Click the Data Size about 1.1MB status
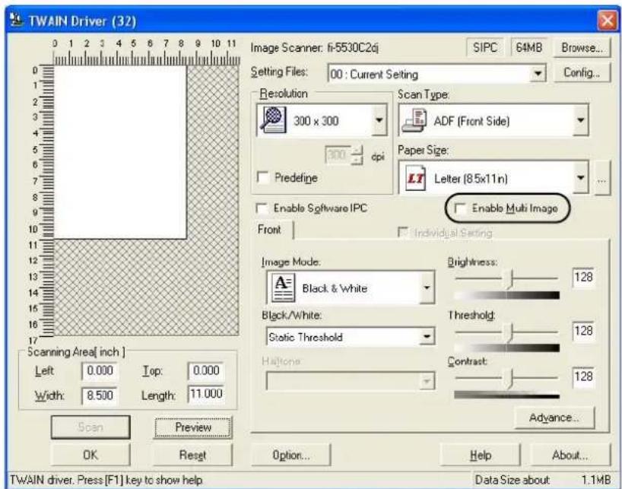Image resolution: width=622 pixels, height=489 pixels. (543, 481)
